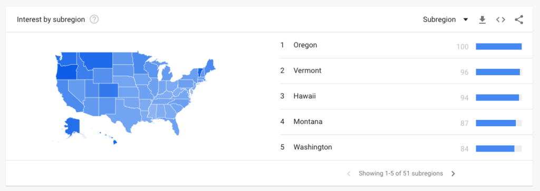Go to next page of subregions

click(x=453, y=174)
